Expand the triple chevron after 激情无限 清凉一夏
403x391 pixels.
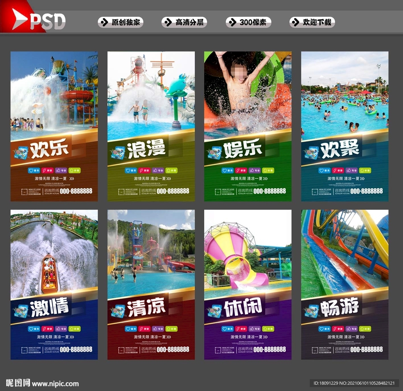[x=72, y=179]
